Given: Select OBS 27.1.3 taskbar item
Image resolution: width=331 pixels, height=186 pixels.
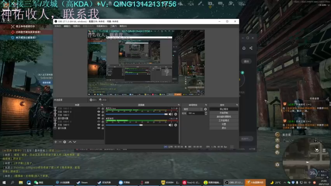Looking at the screenshot, I should coord(234,182).
